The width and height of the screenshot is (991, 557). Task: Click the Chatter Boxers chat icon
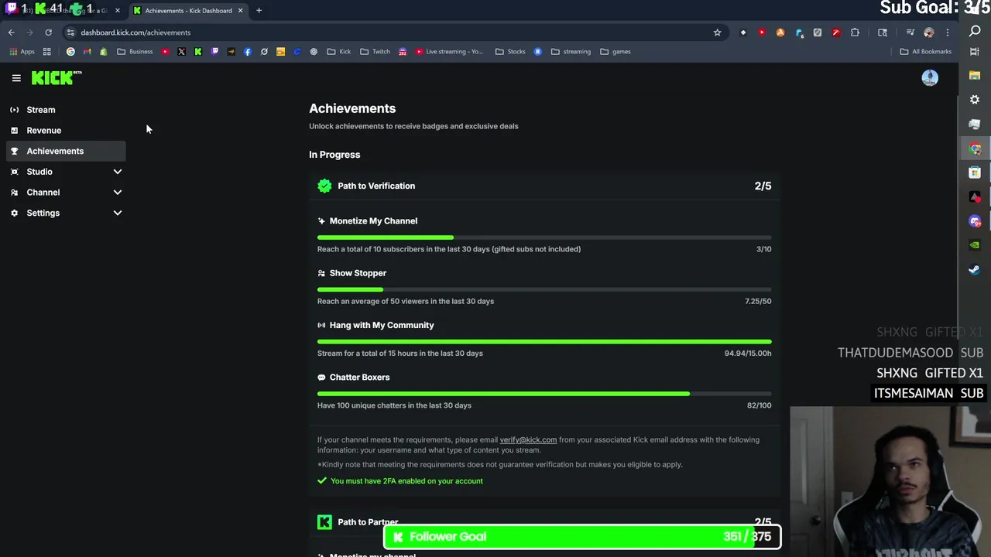(x=321, y=378)
